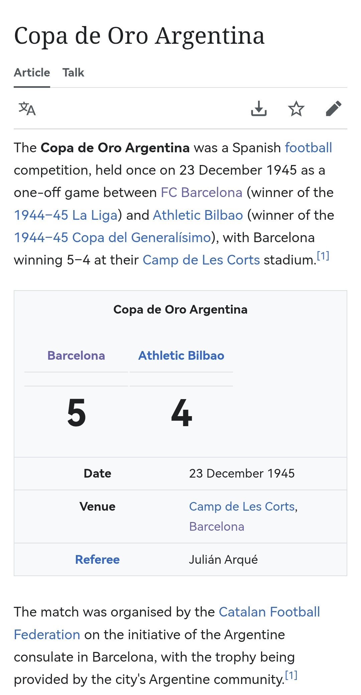Click Athletic Bilbao heading in infobox
The image size is (361, 695).
[x=181, y=355]
